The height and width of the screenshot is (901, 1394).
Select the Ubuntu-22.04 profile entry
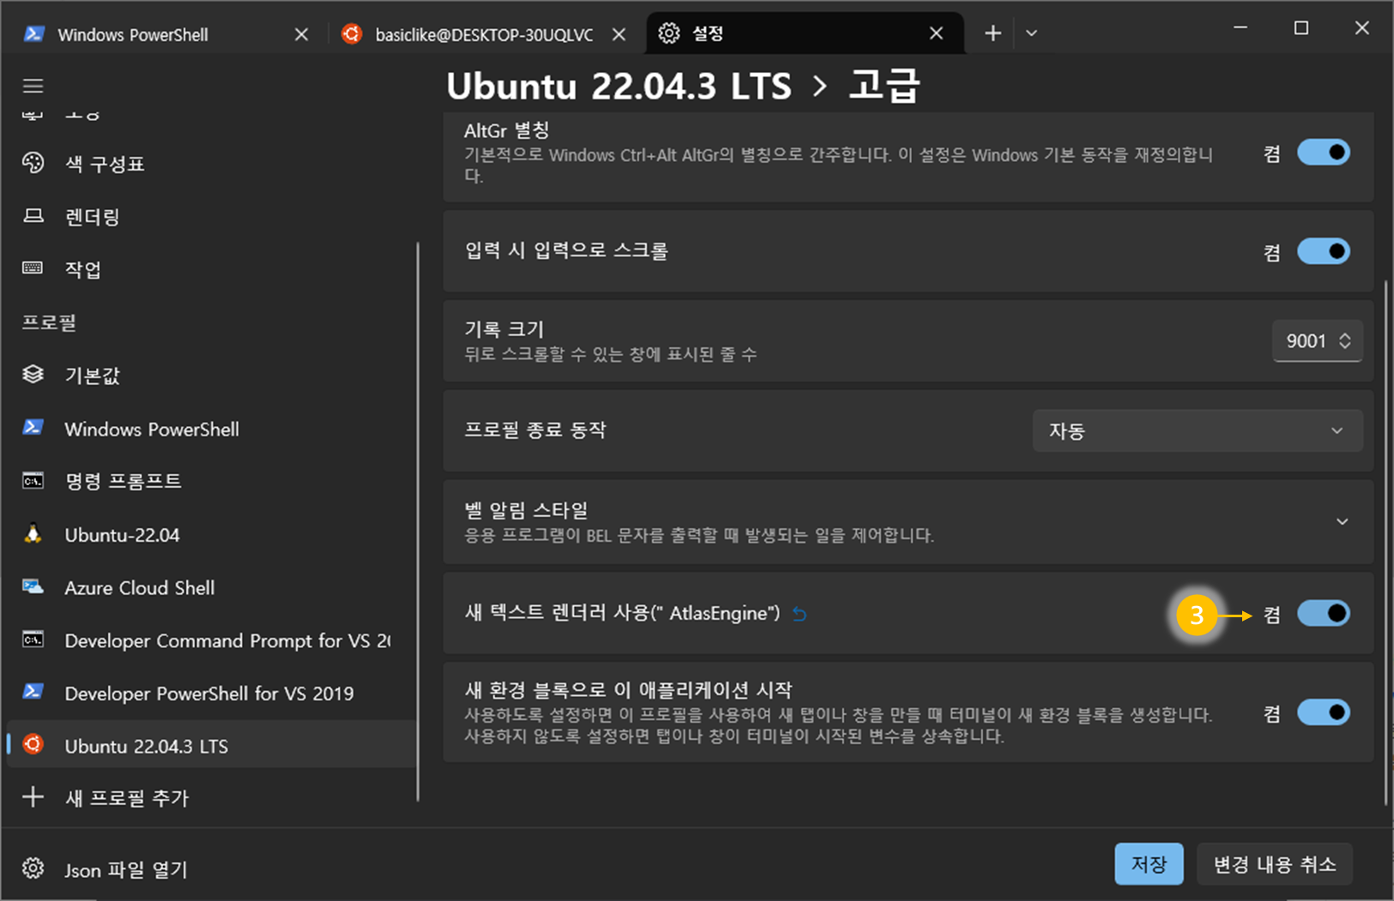[211, 534]
